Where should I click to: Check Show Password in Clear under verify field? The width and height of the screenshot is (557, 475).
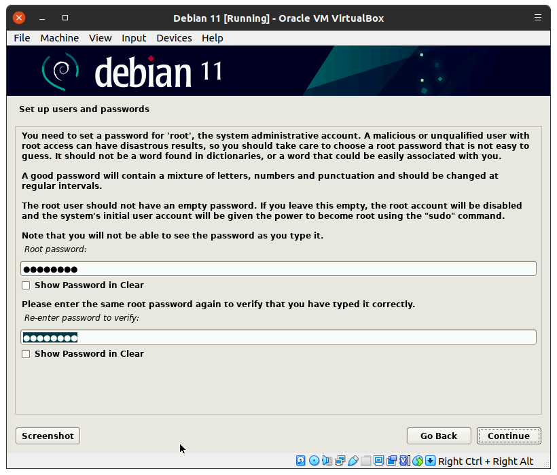(x=26, y=354)
